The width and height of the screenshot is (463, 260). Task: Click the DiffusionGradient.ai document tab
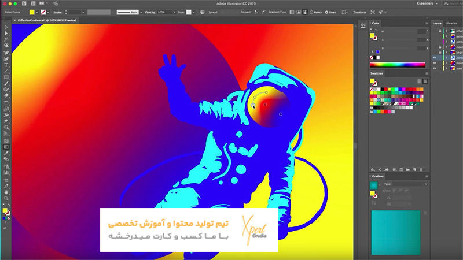pos(47,20)
